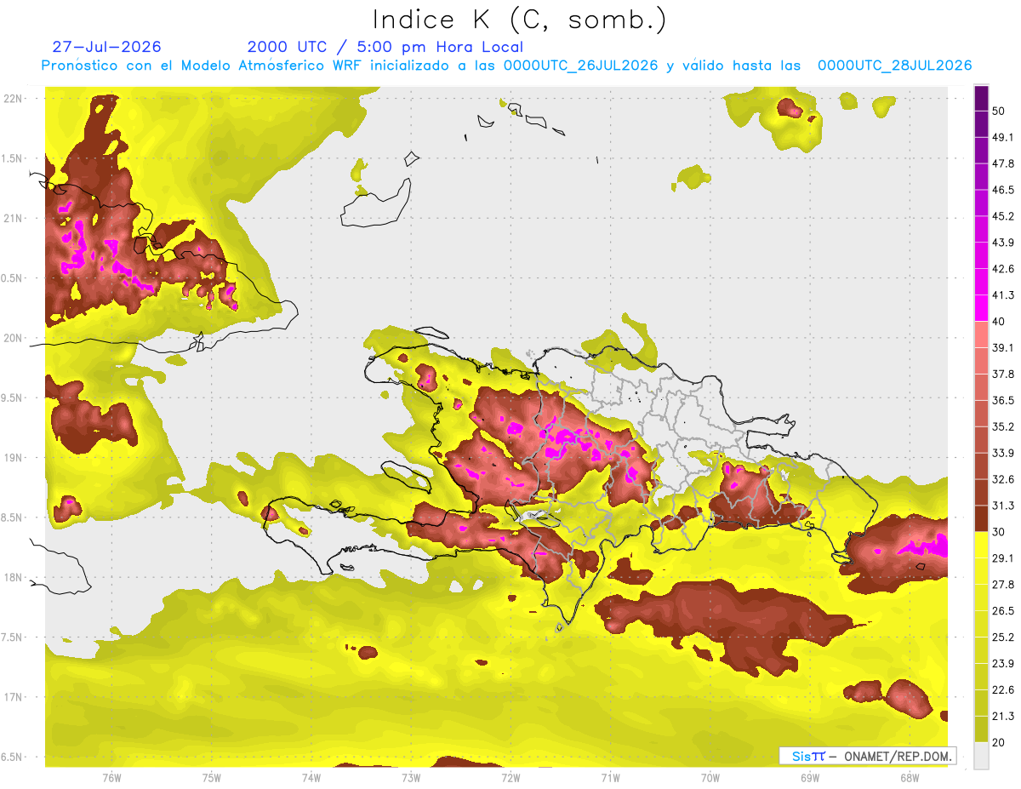Click the initialization time '0000UTC_26JUL2026'
Screen dimensions: 1021x789
tap(580, 66)
